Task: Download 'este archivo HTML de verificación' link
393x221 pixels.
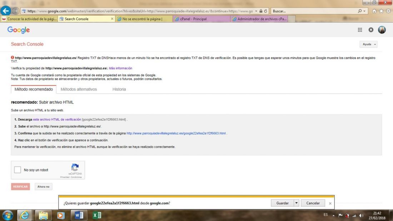Action: coord(57,120)
